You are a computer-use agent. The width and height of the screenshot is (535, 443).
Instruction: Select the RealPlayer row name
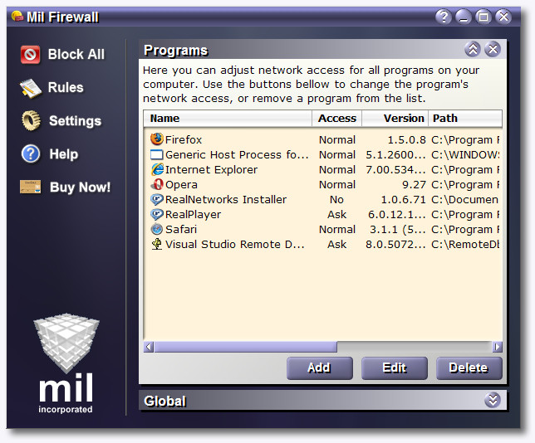point(193,215)
